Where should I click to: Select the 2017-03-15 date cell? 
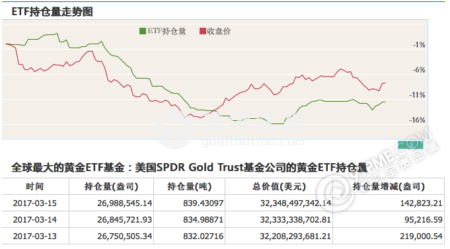click(x=35, y=203)
